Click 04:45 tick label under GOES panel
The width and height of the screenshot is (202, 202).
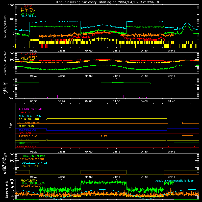point(172,101)
